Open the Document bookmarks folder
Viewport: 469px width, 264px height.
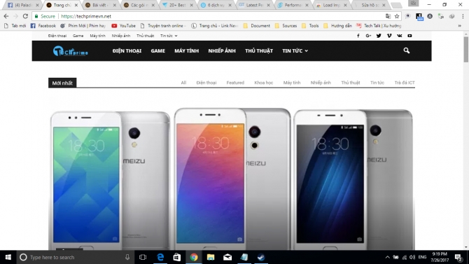click(x=257, y=26)
